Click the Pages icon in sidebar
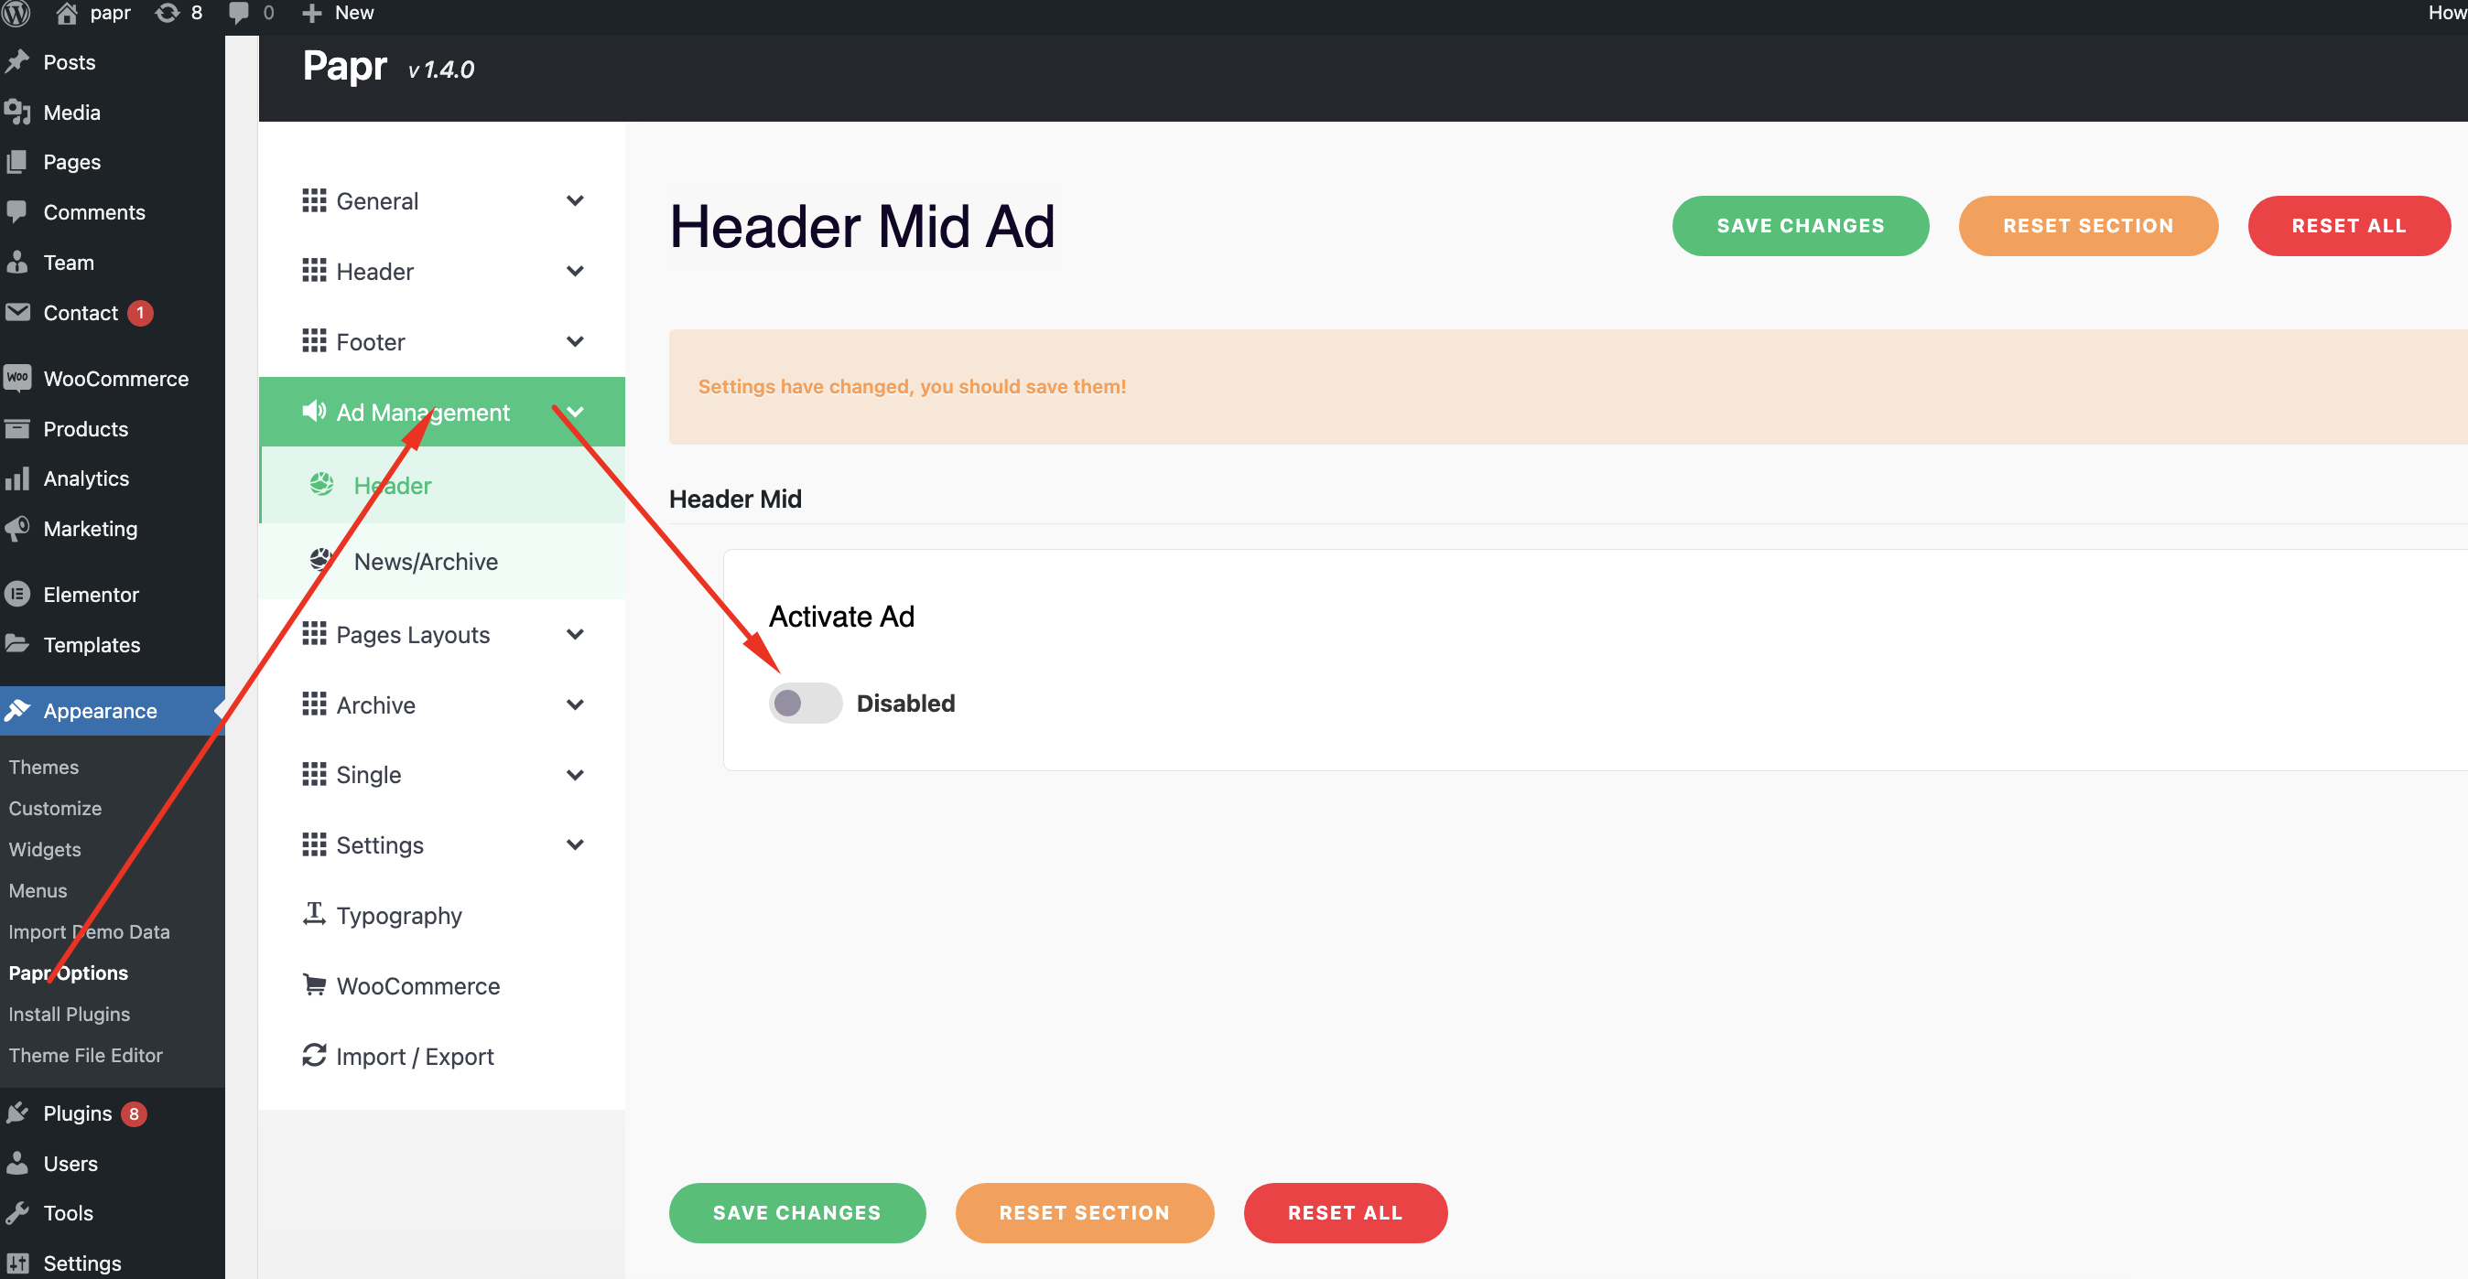 click(x=17, y=162)
